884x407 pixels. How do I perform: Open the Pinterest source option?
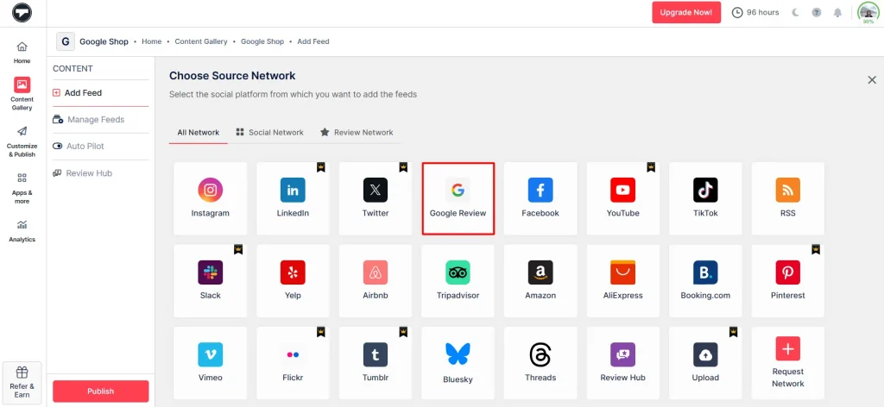(x=787, y=280)
